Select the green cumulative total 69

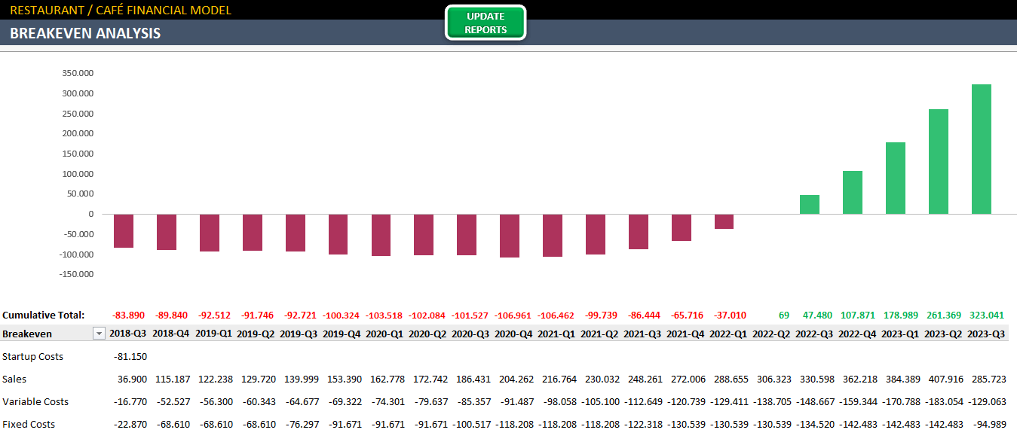[784, 315]
